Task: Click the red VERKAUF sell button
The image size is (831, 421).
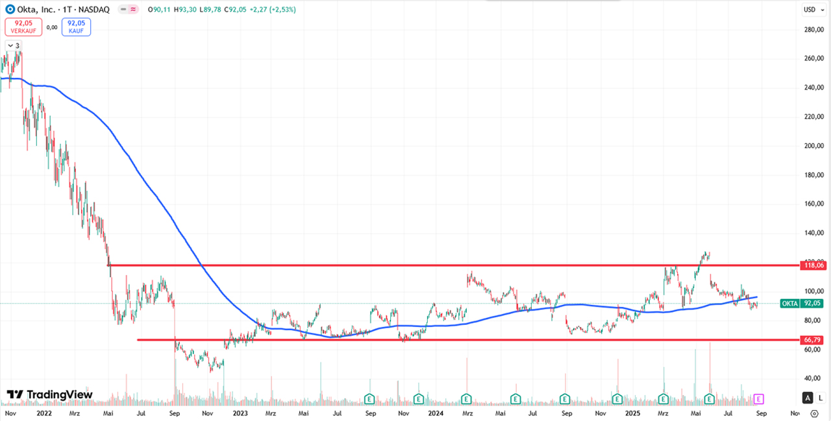Action: 24,27
